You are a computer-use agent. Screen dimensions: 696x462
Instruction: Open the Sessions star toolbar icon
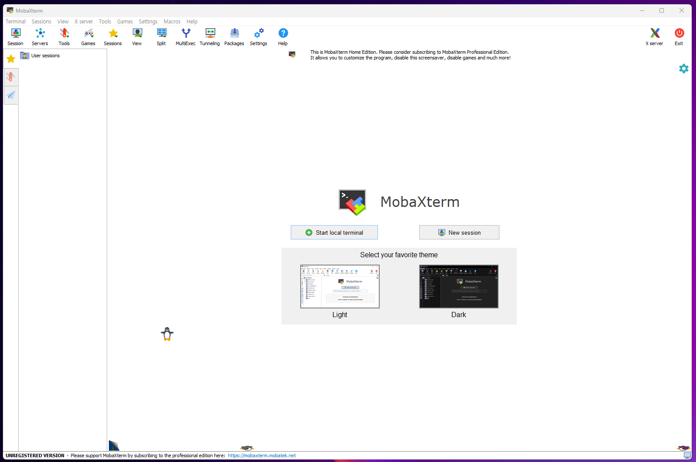pos(113,37)
